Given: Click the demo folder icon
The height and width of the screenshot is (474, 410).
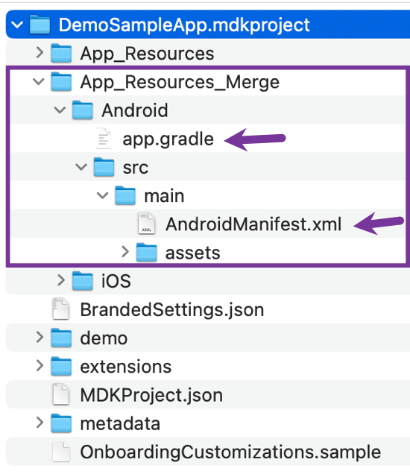Looking at the screenshot, I should 61,338.
